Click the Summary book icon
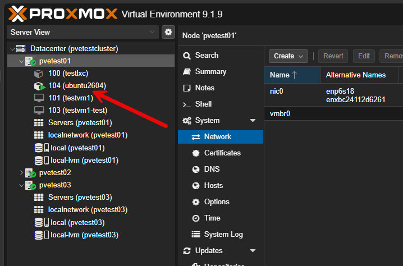 tap(187, 72)
